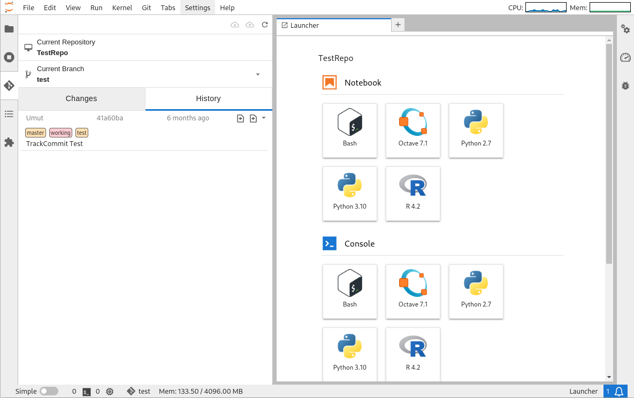Open the property inspector gears icon

pos(625,29)
